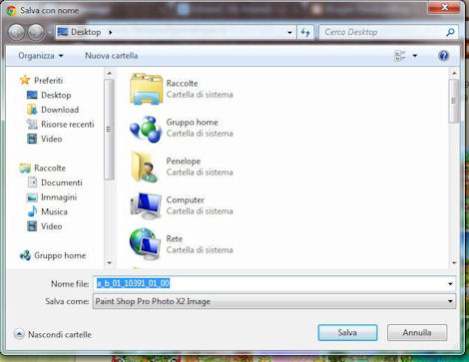The height and width of the screenshot is (362, 469).
Task: Click the refresh icon next to address bar
Action: (x=305, y=32)
